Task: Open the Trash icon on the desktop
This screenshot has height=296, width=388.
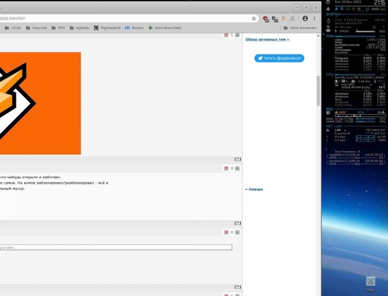Action: pos(370,284)
